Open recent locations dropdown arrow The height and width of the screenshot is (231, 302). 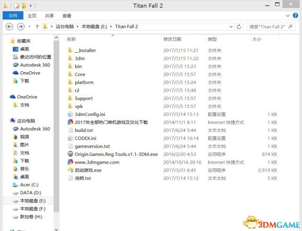point(29,26)
